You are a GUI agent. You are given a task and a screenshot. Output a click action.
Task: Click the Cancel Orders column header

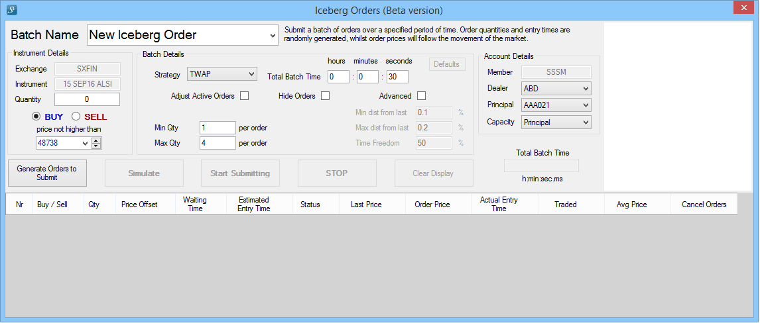[704, 205]
